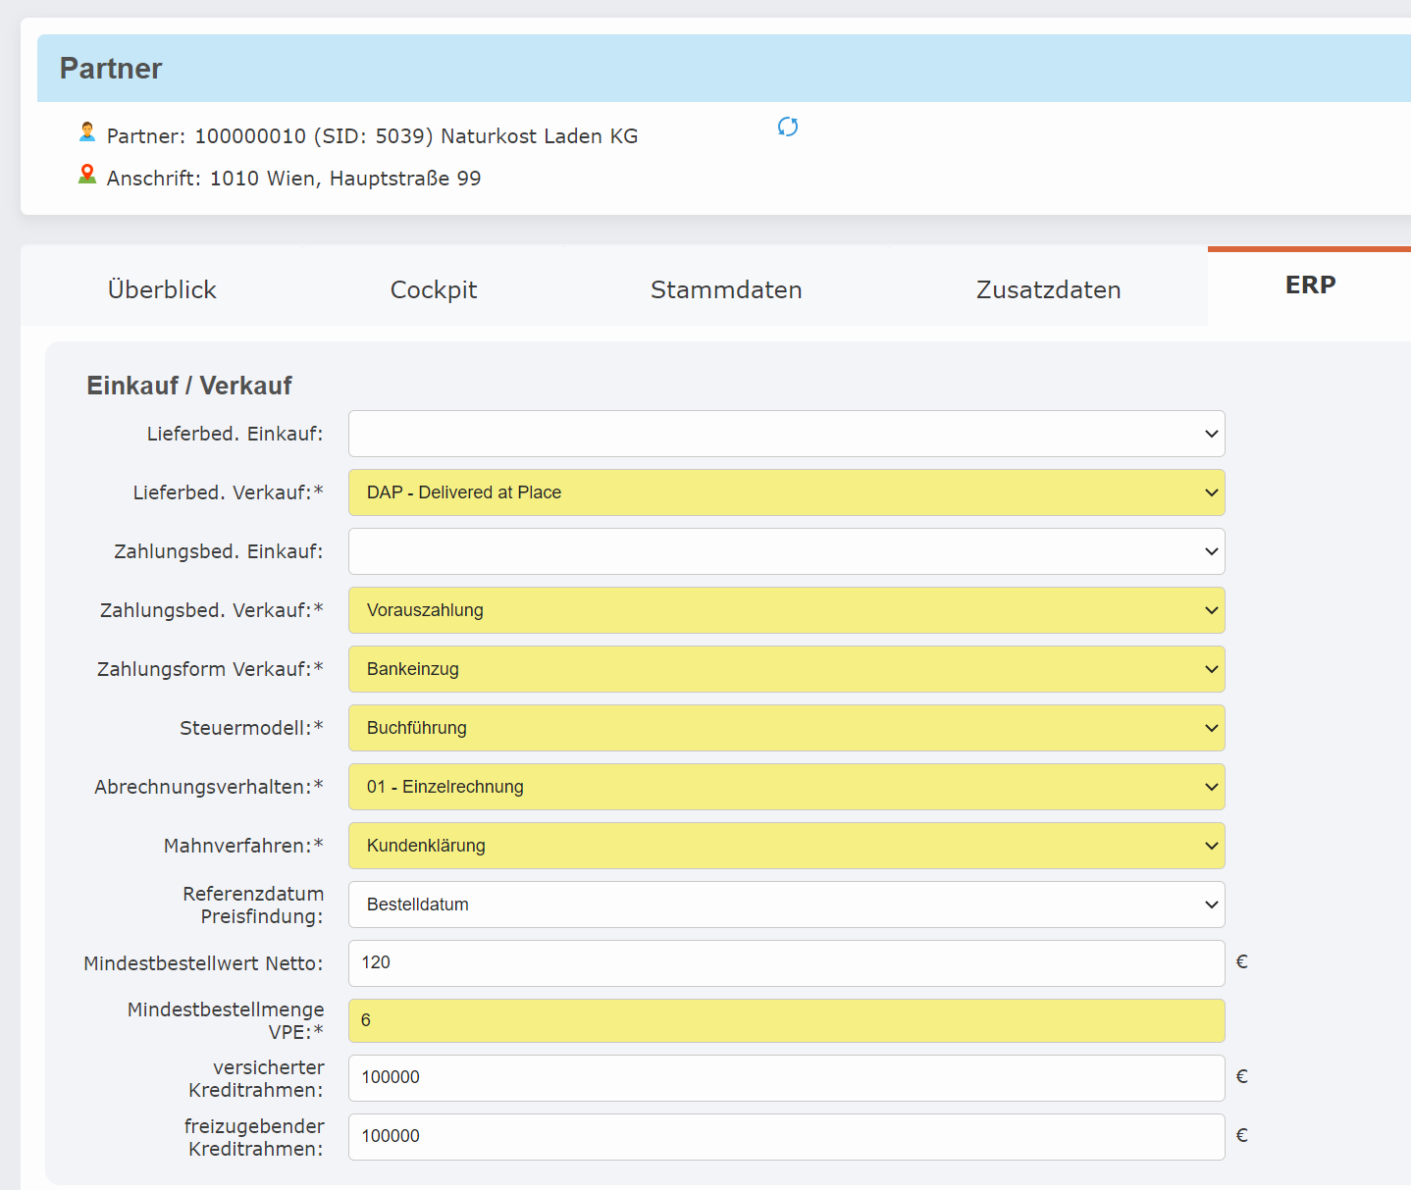Click the Mindestbestellwert Netto input field

[x=785, y=962]
